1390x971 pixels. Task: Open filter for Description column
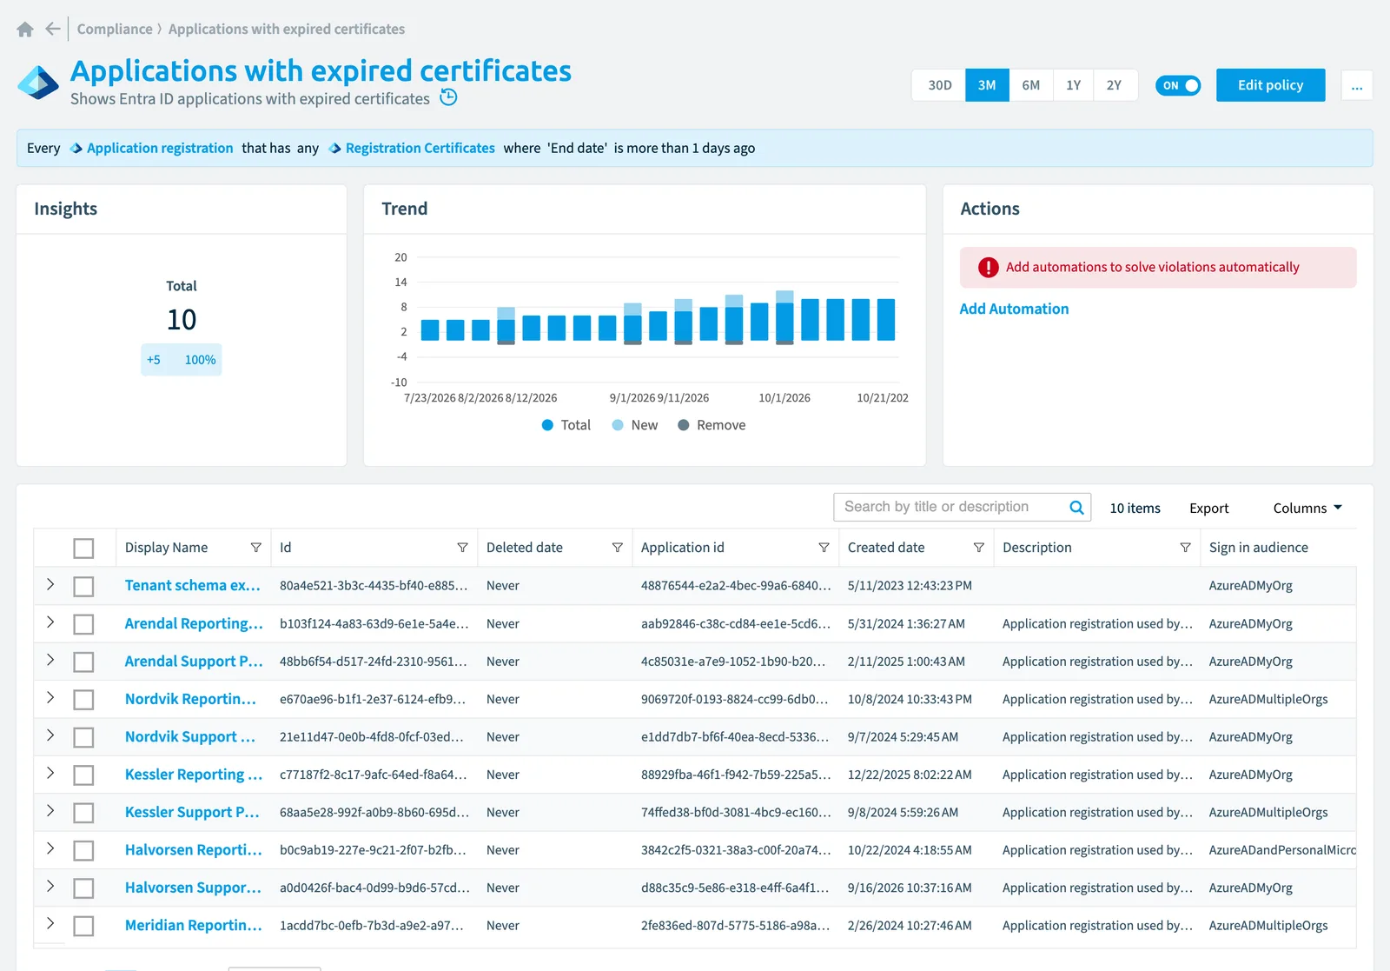click(x=1186, y=548)
